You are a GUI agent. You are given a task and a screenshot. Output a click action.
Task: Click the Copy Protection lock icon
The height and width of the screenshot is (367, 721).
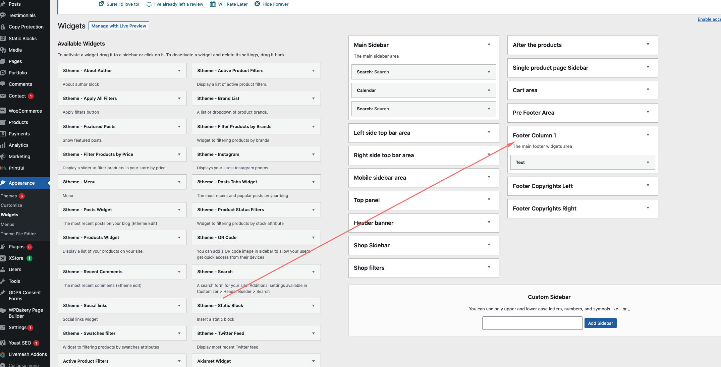(x=3, y=27)
